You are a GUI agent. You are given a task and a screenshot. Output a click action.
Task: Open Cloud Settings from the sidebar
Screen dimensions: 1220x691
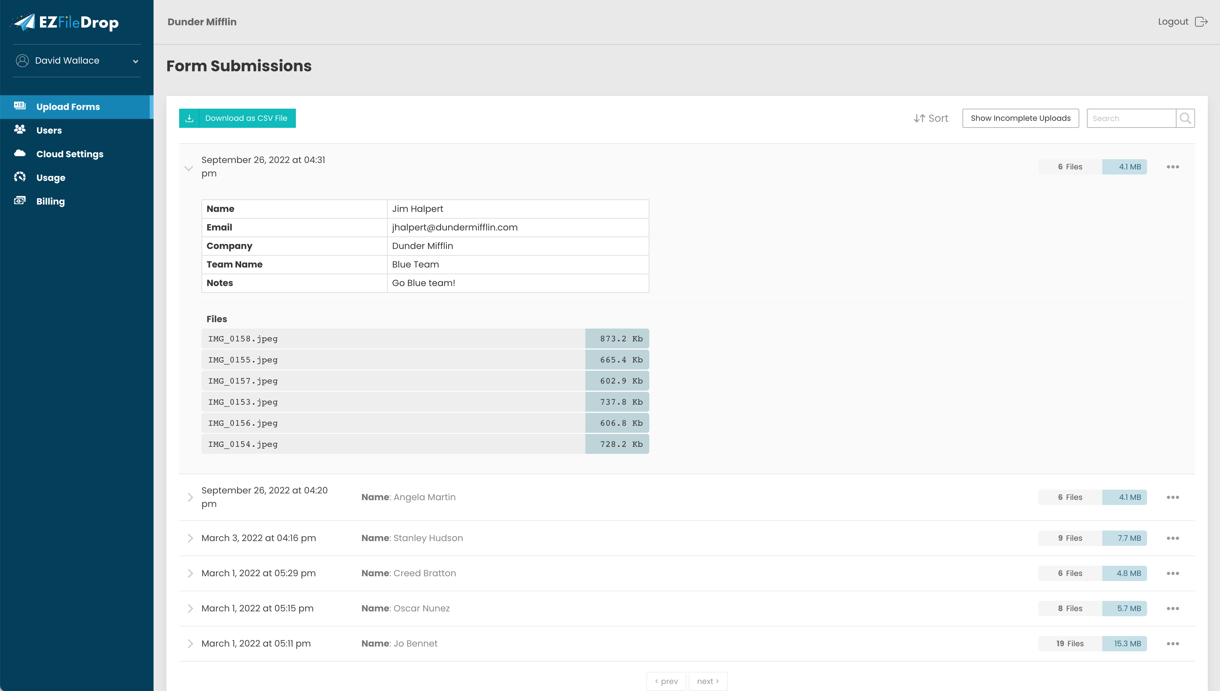(x=20, y=153)
